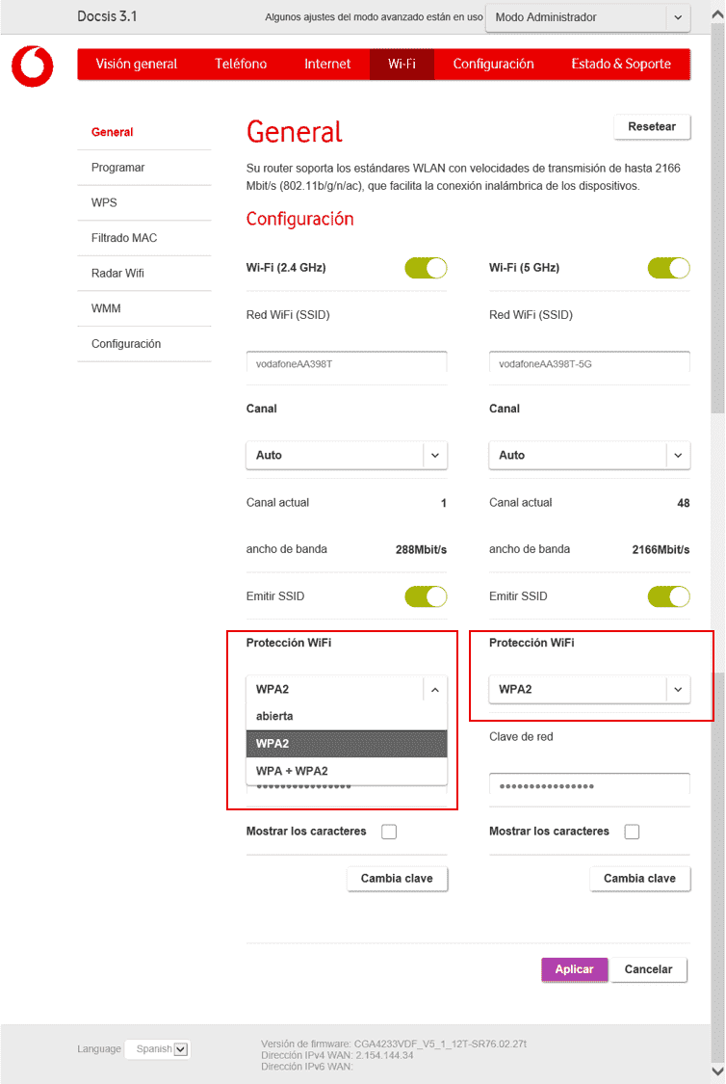This screenshot has width=726, height=1084.
Task: Open WMM in the sidebar
Action: [x=106, y=308]
